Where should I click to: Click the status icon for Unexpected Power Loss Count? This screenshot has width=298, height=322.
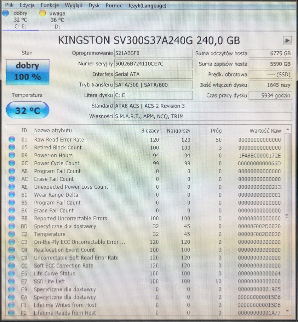point(12,187)
